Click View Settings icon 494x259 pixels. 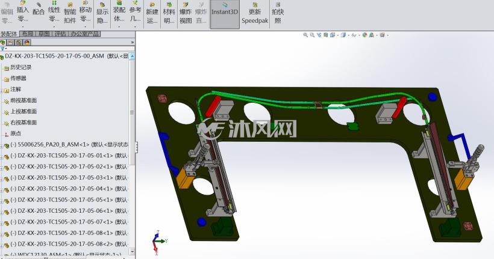[382, 35]
